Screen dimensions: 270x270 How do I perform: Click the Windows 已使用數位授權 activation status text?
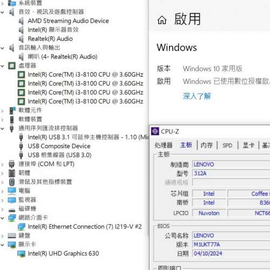(226, 82)
